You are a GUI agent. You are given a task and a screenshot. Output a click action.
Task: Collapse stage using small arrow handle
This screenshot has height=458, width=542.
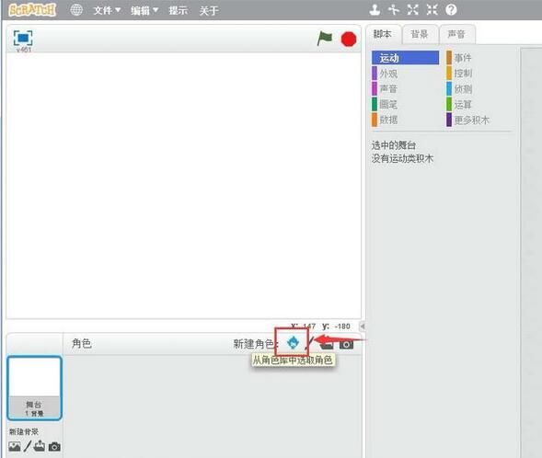[x=362, y=326]
